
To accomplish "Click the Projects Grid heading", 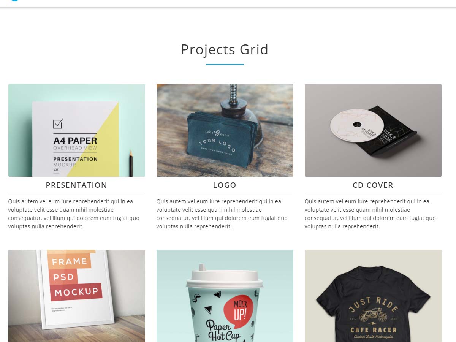I will click(x=225, y=49).
